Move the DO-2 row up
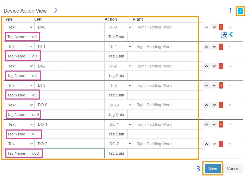The height and width of the screenshot is (178, 249). (x=207, y=144)
